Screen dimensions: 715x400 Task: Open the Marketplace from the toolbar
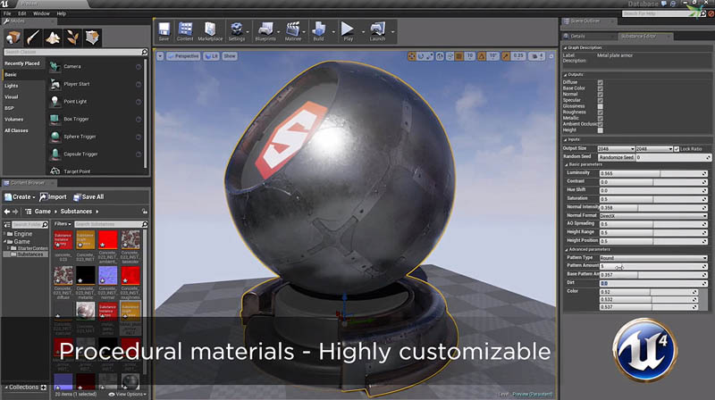coord(210,31)
